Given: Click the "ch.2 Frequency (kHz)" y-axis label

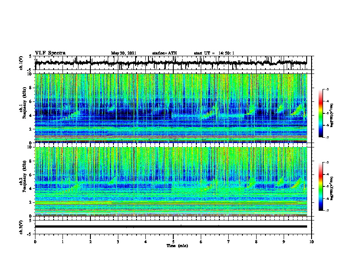Looking at the screenshot, I should [x=23, y=176].
